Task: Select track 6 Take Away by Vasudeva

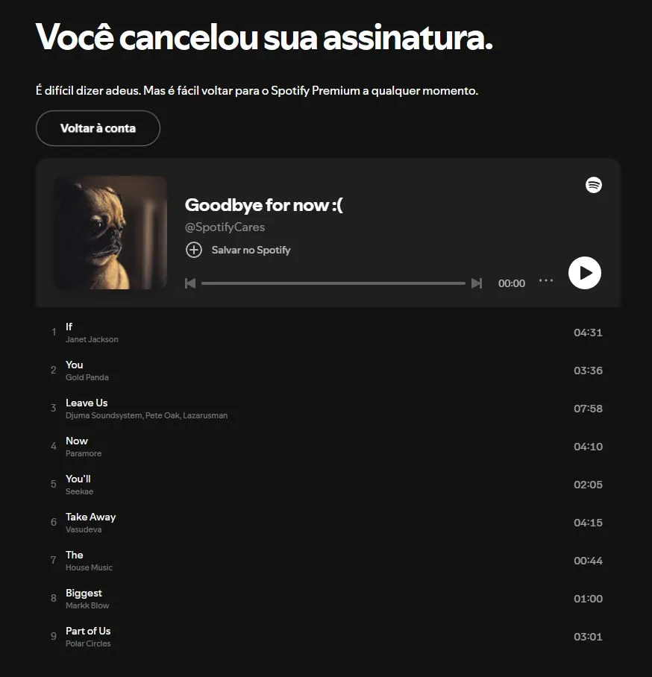Action: coord(327,523)
